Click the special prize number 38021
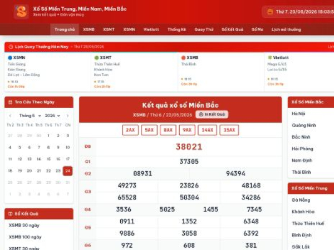Viewport: 334px width, 250px height. point(189,147)
